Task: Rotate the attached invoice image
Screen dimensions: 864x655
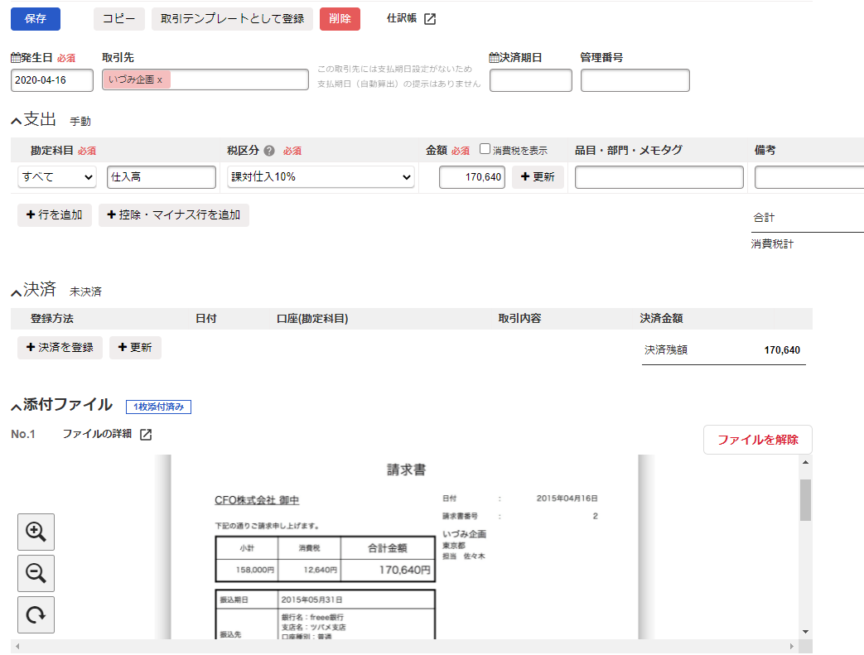Action: [36, 614]
